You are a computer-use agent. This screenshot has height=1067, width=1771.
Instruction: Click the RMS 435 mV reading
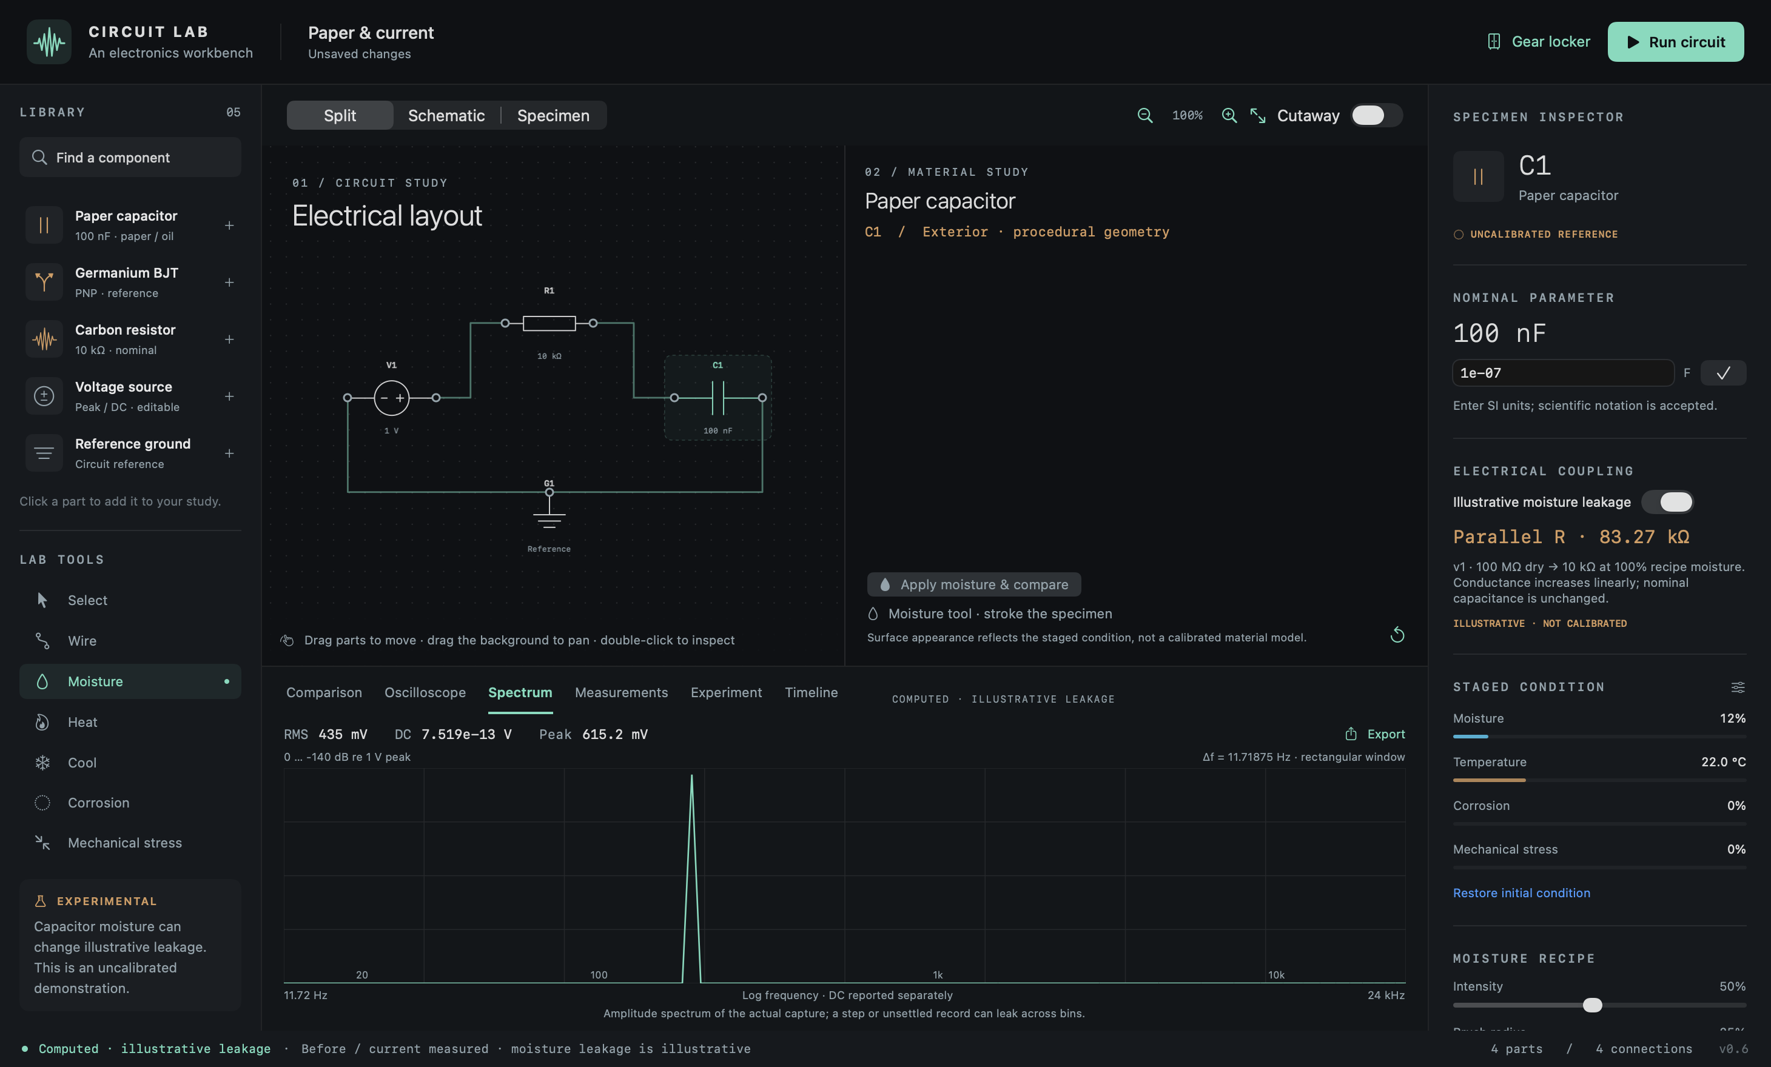click(x=326, y=734)
